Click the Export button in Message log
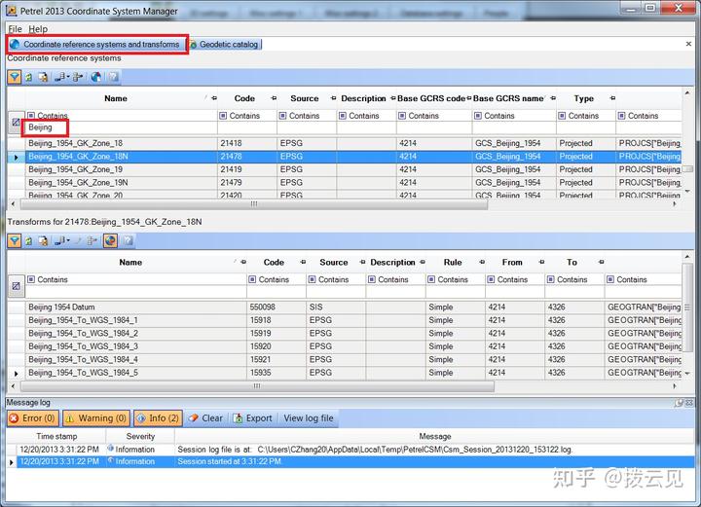701x507 pixels. 252,418
